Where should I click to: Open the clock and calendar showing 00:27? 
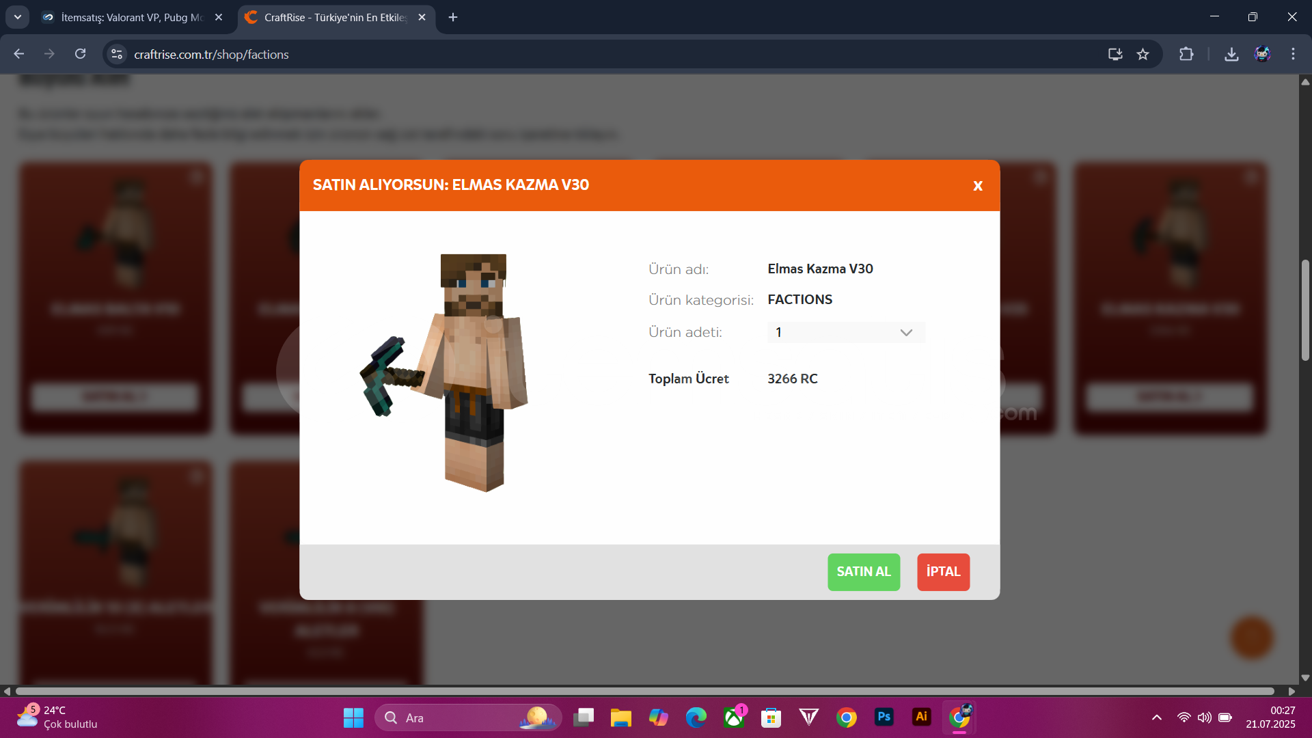point(1270,717)
